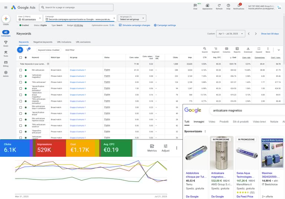Click the Google Ads logo
This screenshot has width=285, height=199.
pyautogui.click(x=23, y=7)
